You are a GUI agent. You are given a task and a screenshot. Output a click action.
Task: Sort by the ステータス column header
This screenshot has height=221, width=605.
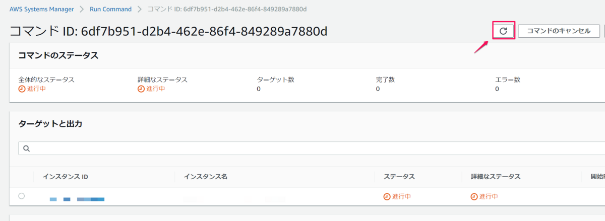(x=399, y=177)
